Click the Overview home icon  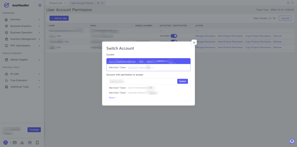6,19
